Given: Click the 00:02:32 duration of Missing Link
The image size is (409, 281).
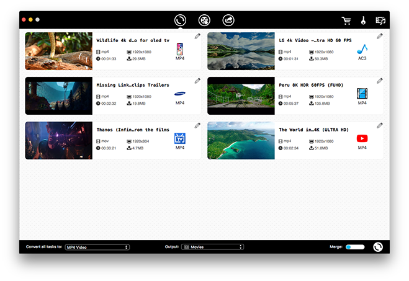Looking at the screenshot, I should (x=109, y=104).
